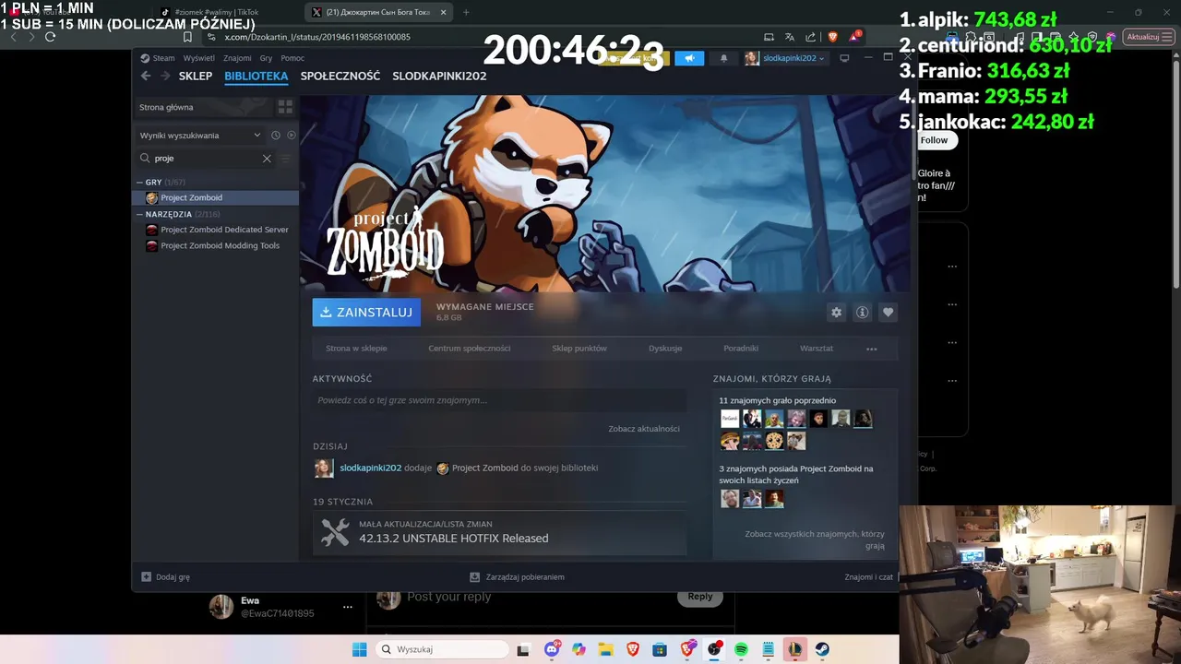Clear the library search text
Viewport: 1181px width, 664px height.
(x=267, y=159)
